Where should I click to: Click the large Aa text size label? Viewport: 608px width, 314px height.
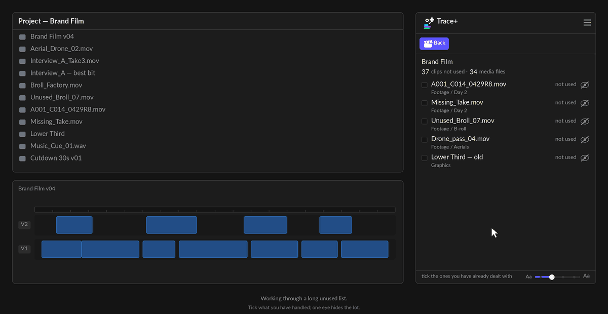pos(586,276)
